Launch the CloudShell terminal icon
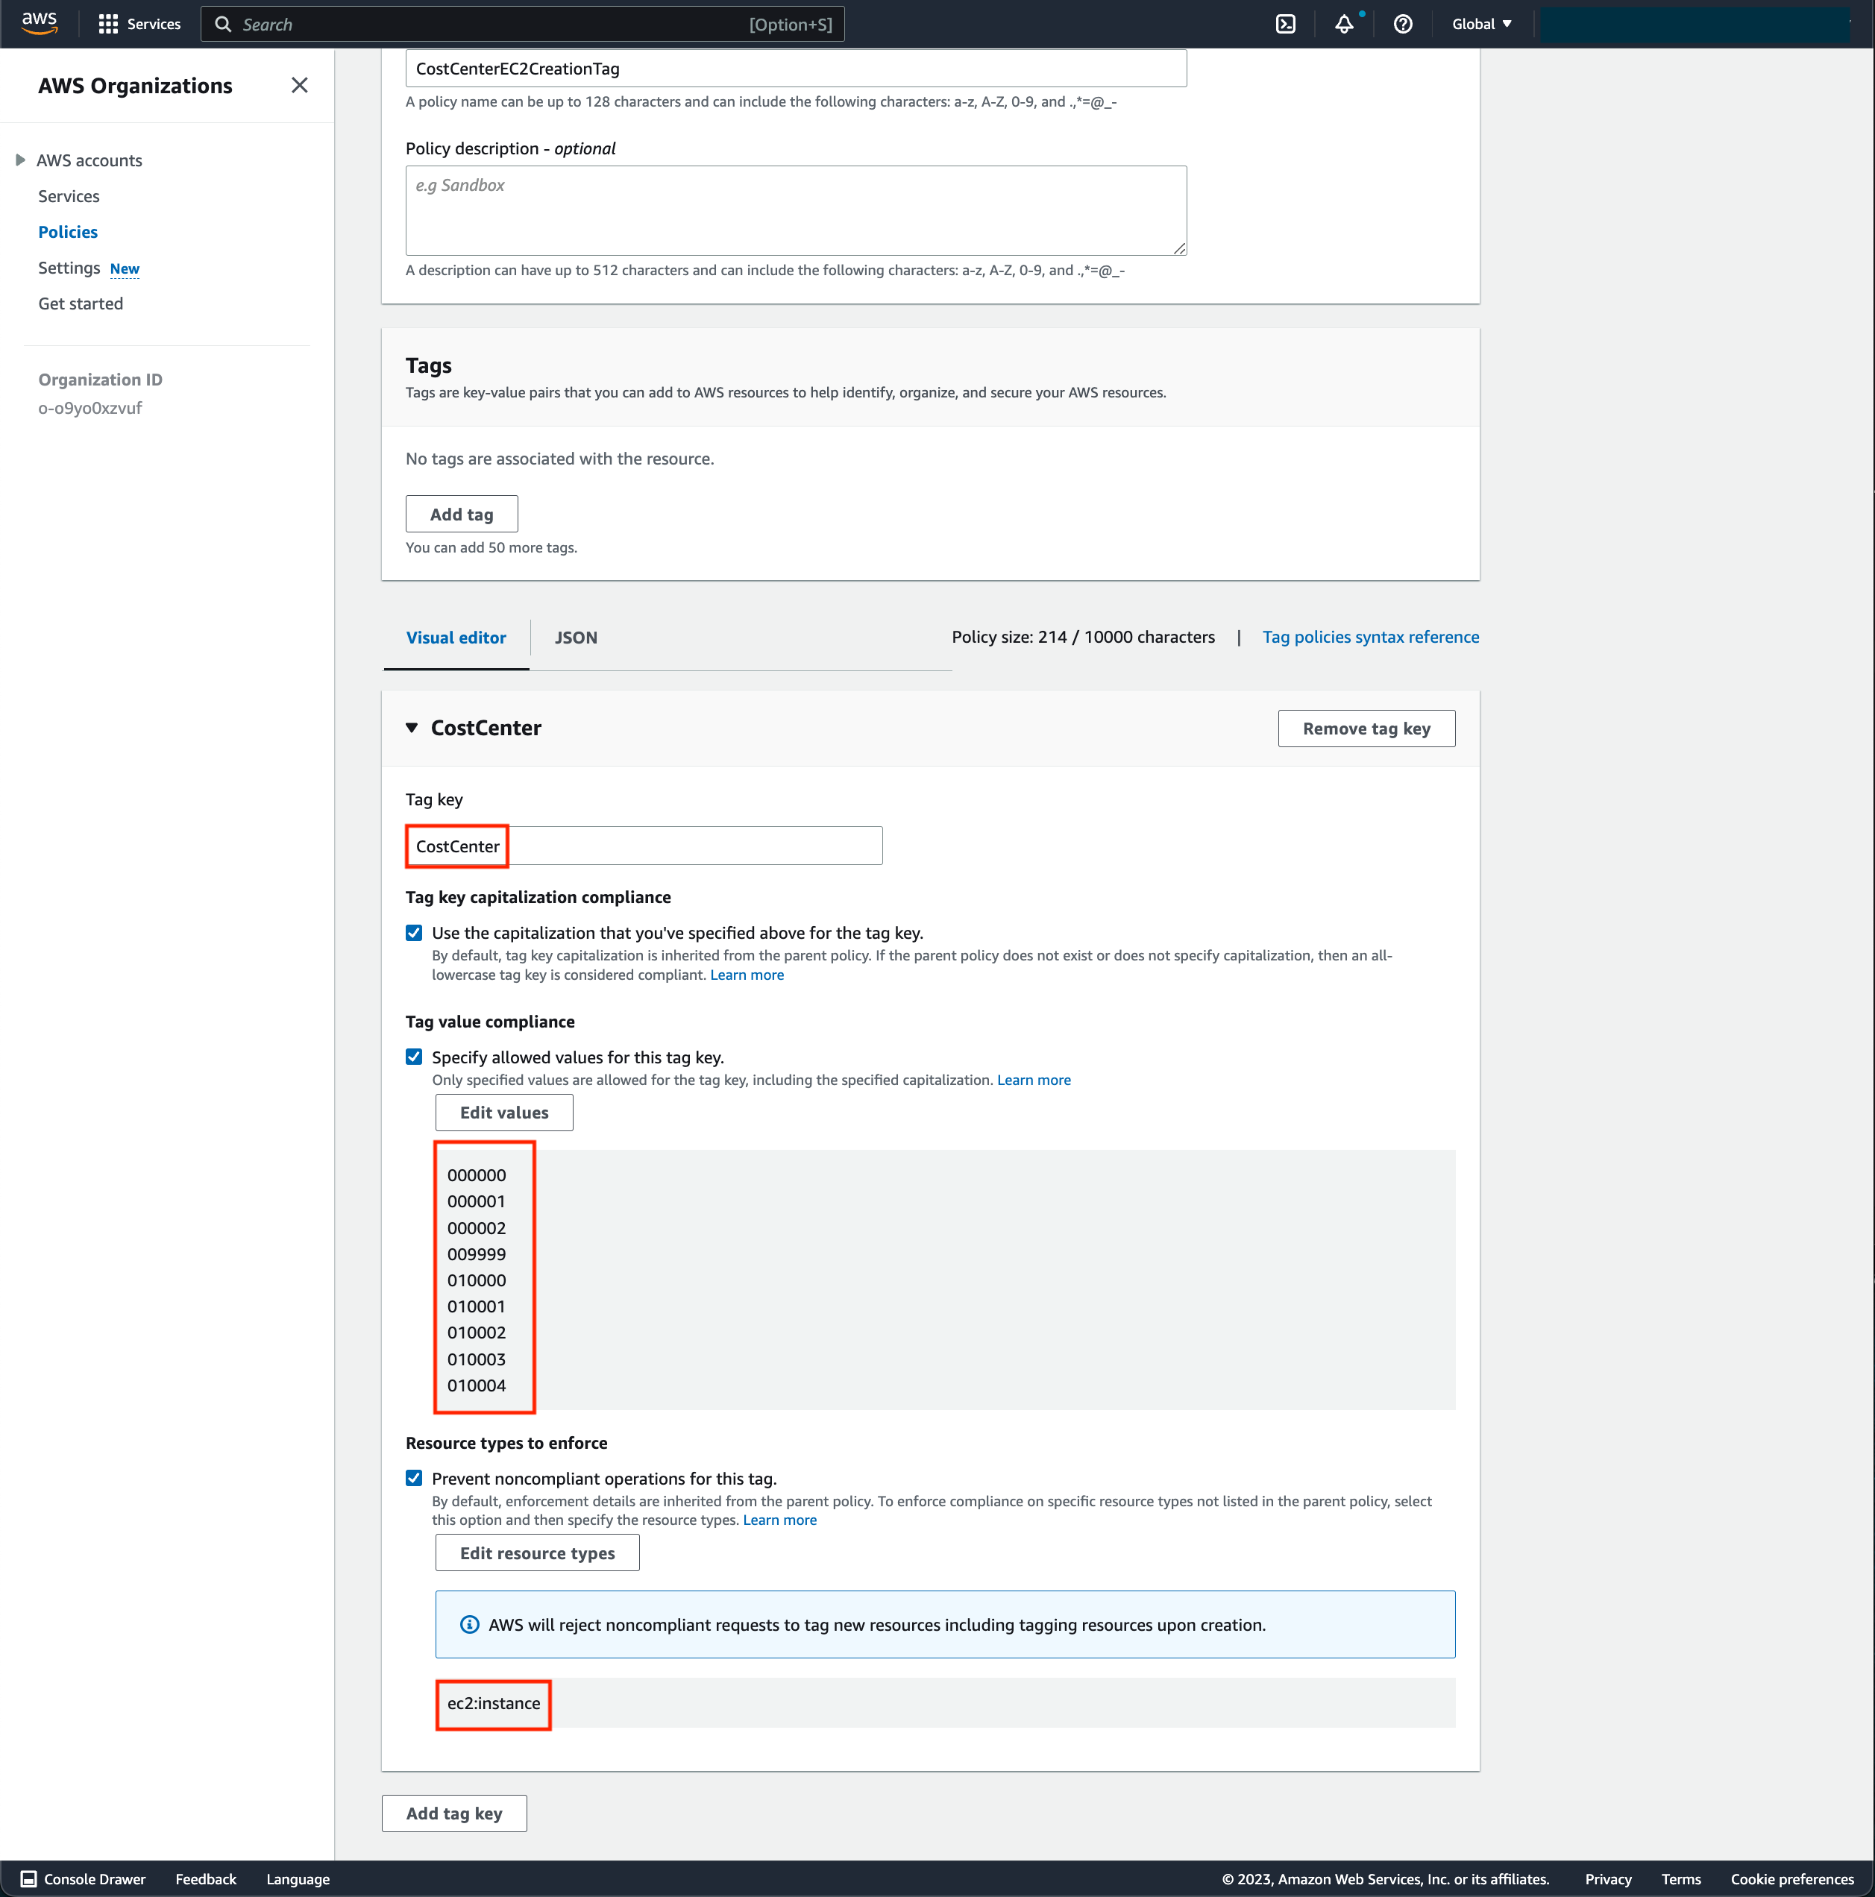This screenshot has width=1875, height=1897. pyautogui.click(x=1285, y=24)
